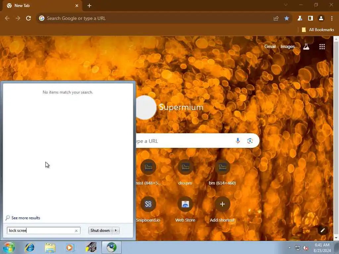
Task: Open Windows Media Player from the taskbar
Action: [x=70, y=248]
